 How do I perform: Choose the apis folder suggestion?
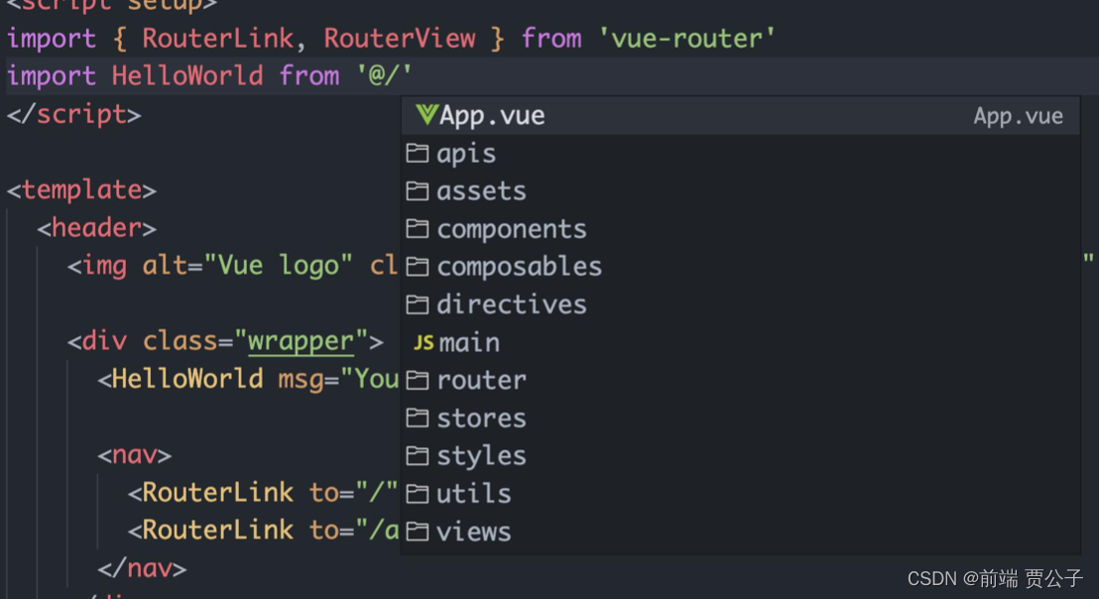coord(740,154)
